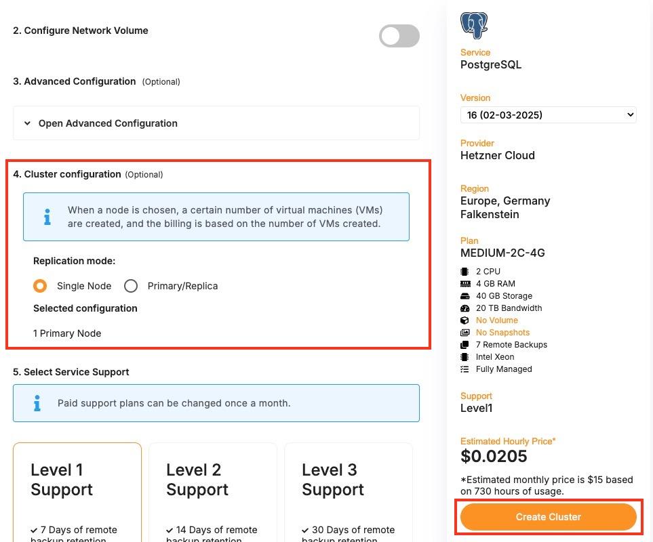The image size is (653, 542).
Task: Click the bandwidth gauge icon
Action: pos(464,308)
